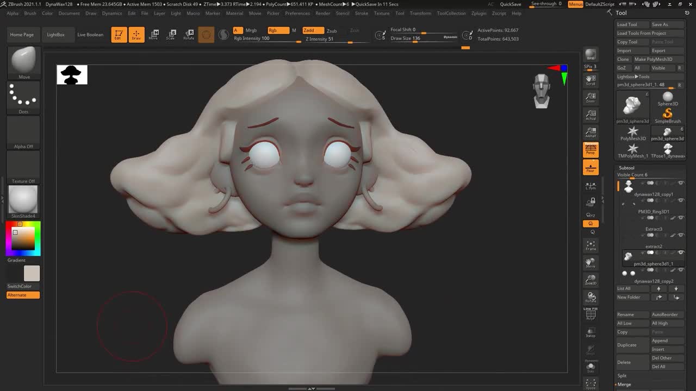Hide the dynawax128_copy1 subtool with eye icon

pyautogui.click(x=681, y=183)
